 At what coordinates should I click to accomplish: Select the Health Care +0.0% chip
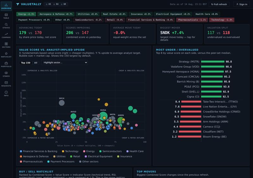pos(207,14)
